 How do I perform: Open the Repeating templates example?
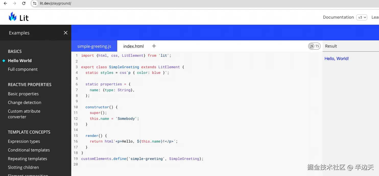28,159
